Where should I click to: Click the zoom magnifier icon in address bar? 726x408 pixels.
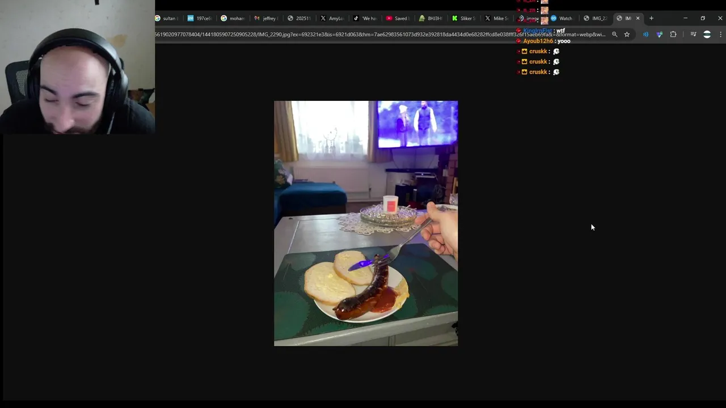(x=614, y=35)
